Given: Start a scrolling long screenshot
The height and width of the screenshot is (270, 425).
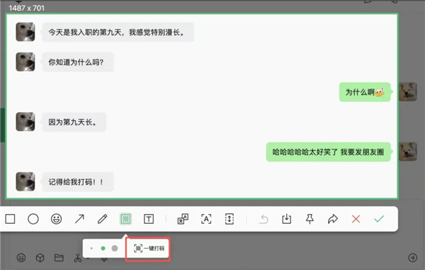Looking at the screenshot, I should pos(229,219).
